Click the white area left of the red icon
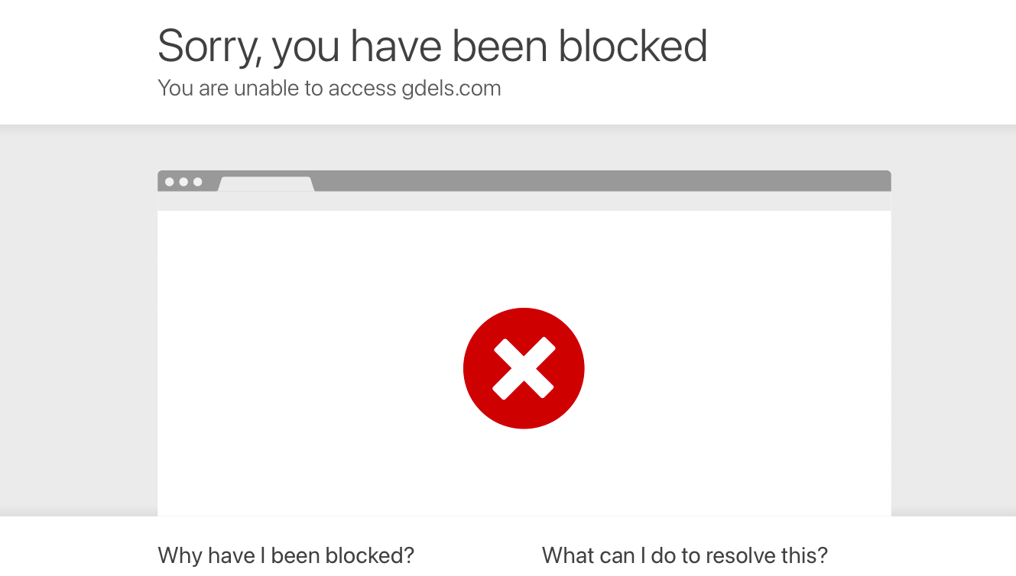The height and width of the screenshot is (576, 1016). [306, 367]
